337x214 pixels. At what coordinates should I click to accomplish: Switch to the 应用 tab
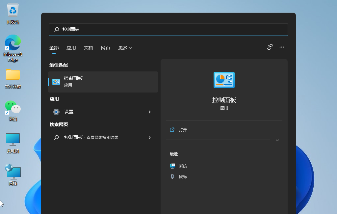71,48
